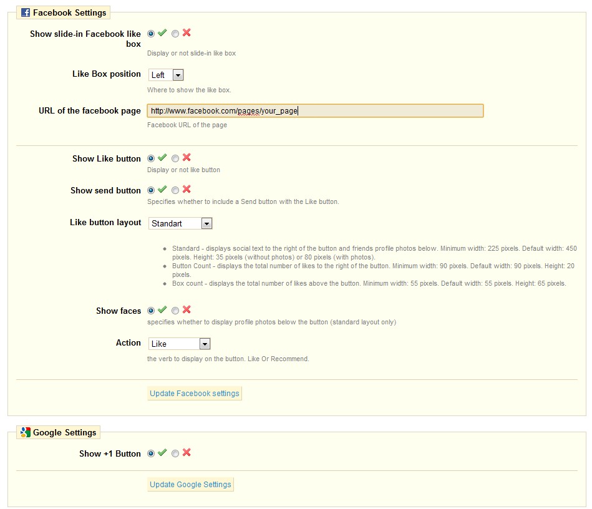Select yes radio for Show Like button
592x509 pixels.
151,158
